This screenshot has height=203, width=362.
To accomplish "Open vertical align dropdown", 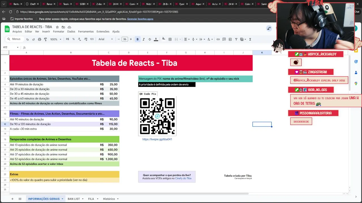I will (194, 39).
